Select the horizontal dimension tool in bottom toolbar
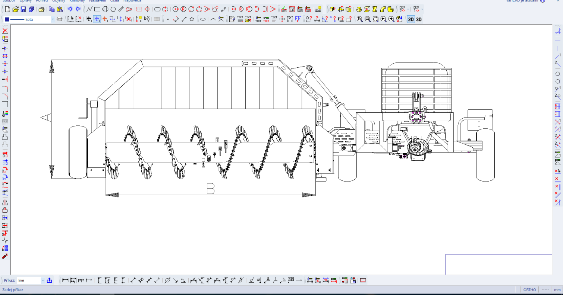This screenshot has height=295, width=563. click(66, 280)
